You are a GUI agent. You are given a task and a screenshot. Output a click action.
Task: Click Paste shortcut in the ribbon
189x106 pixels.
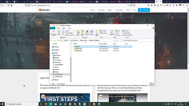click(x=70, y=35)
